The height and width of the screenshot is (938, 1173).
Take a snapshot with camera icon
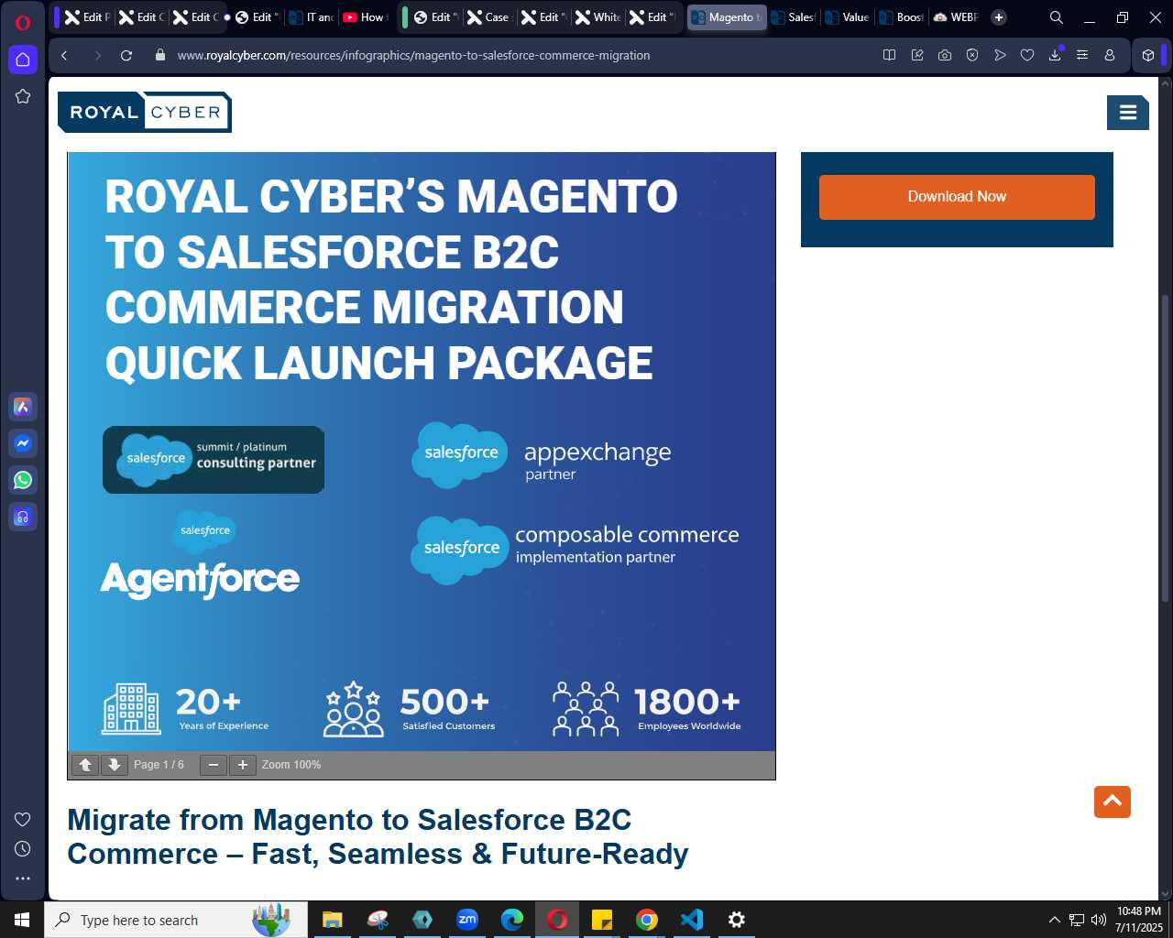click(x=944, y=55)
